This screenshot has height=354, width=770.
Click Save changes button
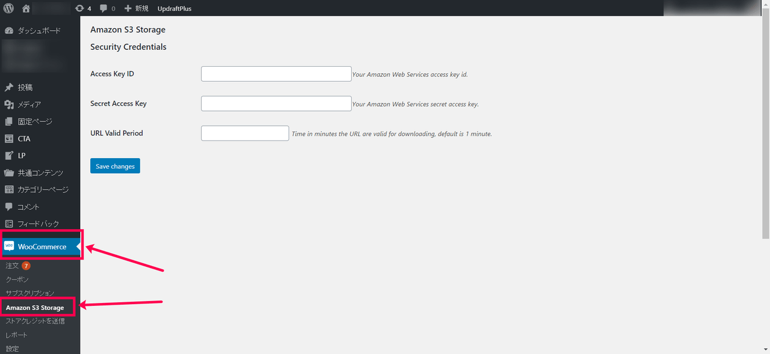point(115,166)
